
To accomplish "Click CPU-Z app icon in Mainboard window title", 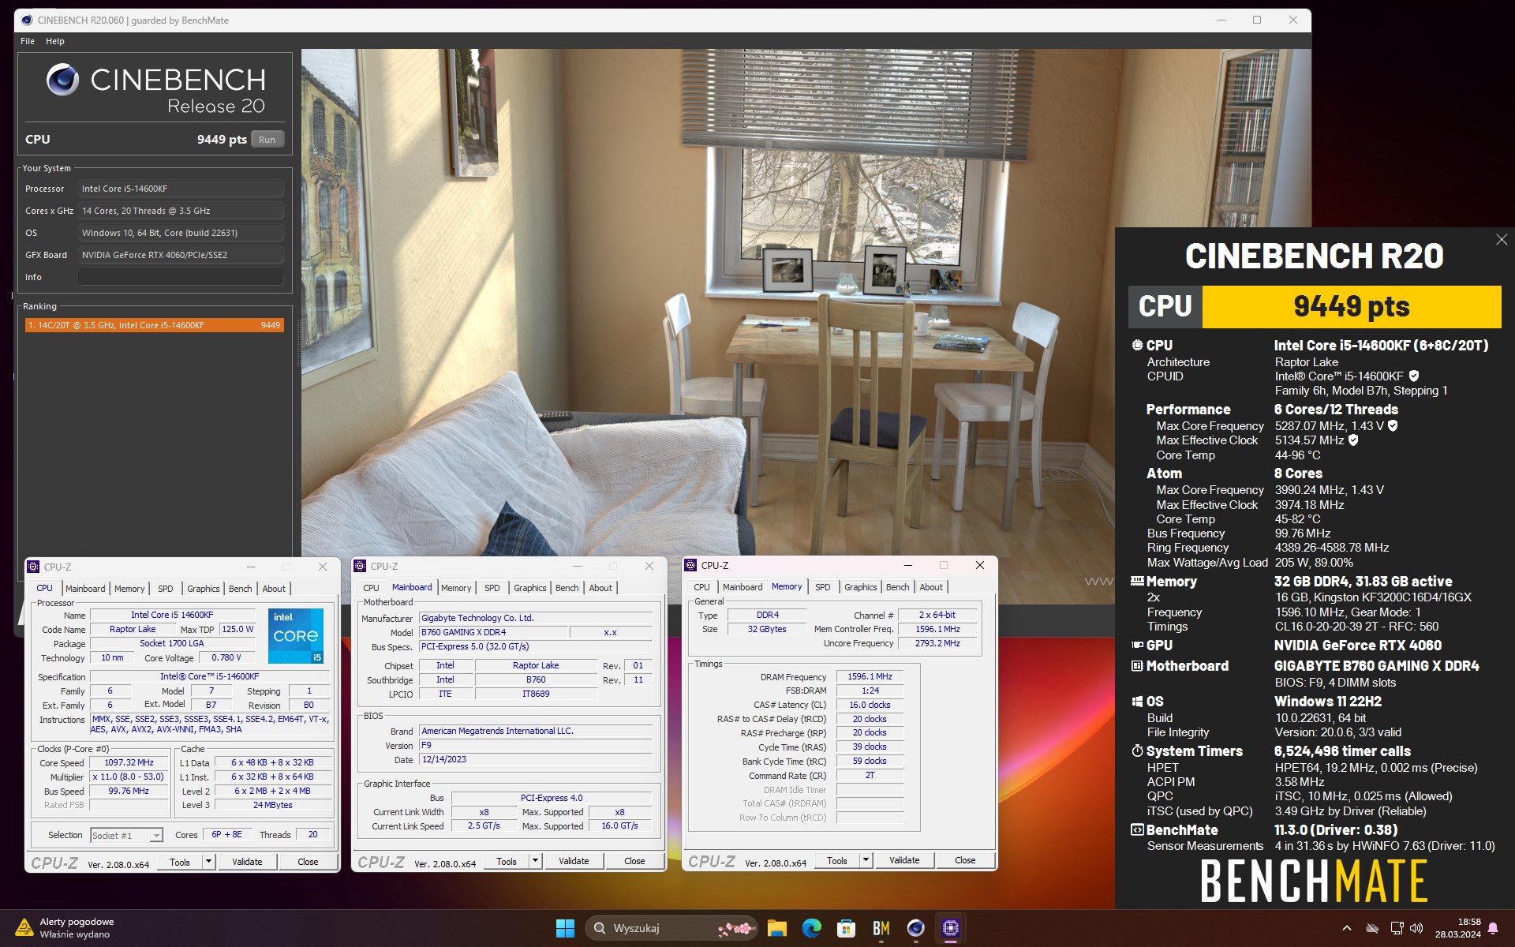I will [x=360, y=566].
